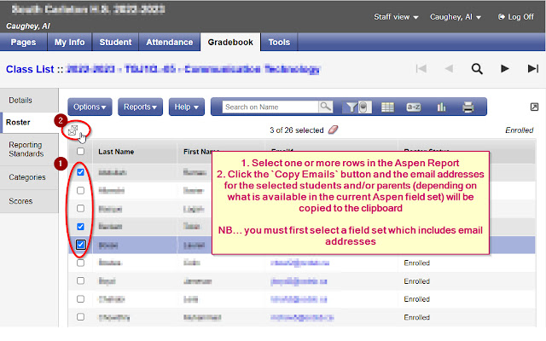Clear selection with the eraser icon
Viewport: 546px width, 341px height.
[x=333, y=130]
